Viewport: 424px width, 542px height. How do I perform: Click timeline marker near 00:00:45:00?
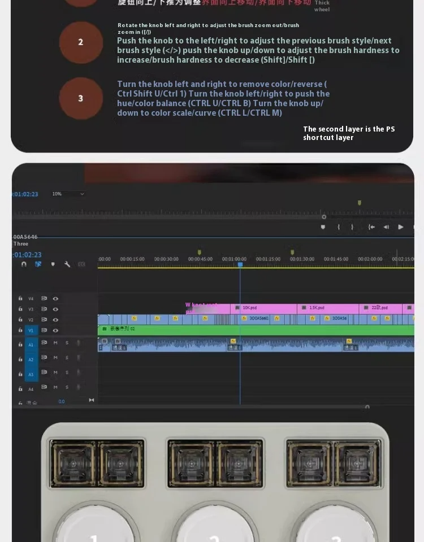click(x=200, y=252)
